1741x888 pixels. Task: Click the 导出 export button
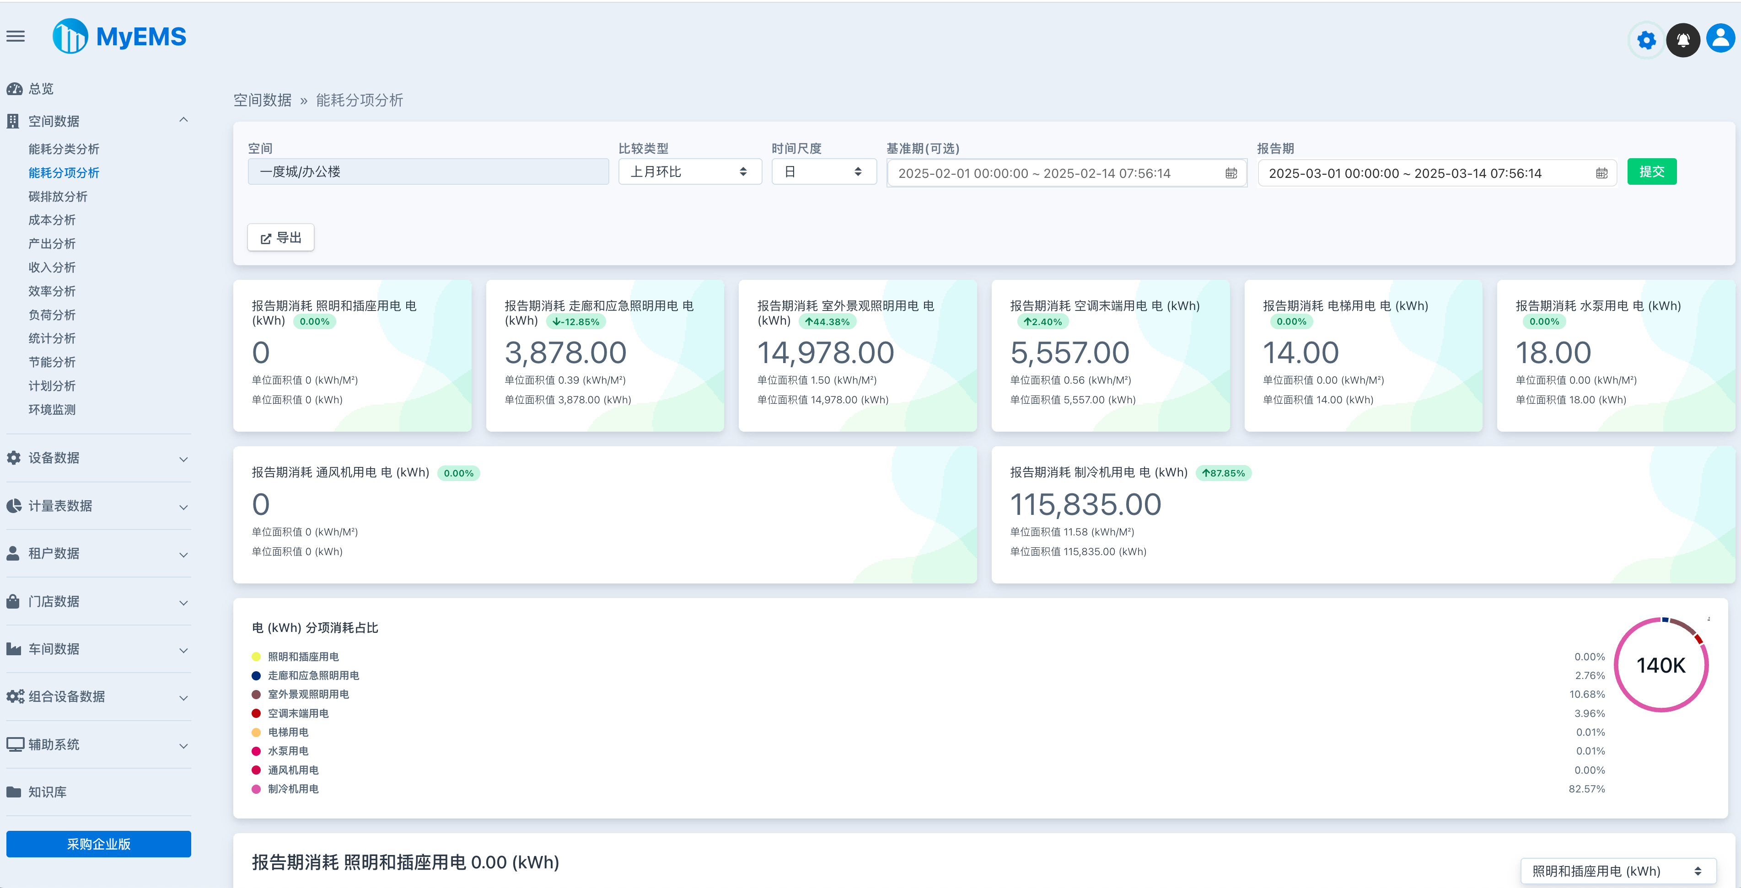[x=280, y=237]
